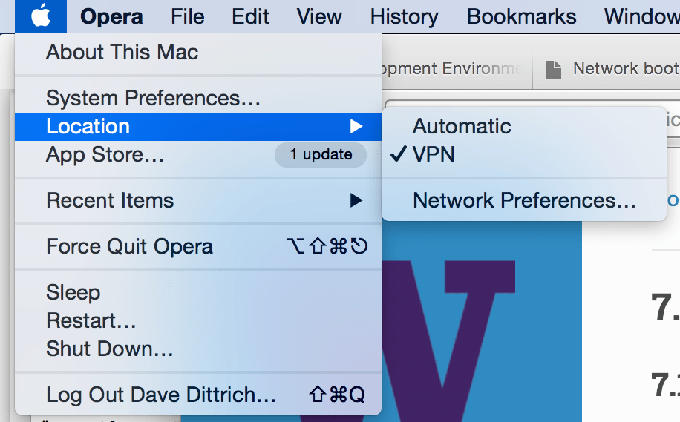The height and width of the screenshot is (422, 680).
Task: Open Network Preferences… from submenu
Action: 524,200
